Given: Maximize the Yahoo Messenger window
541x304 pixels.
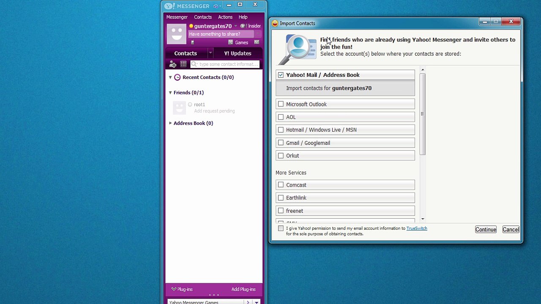Looking at the screenshot, I should click(240, 5).
